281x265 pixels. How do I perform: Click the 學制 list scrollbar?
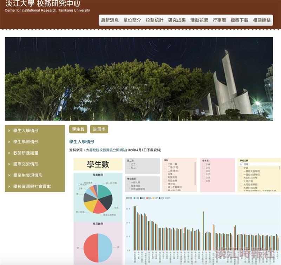point(195,174)
